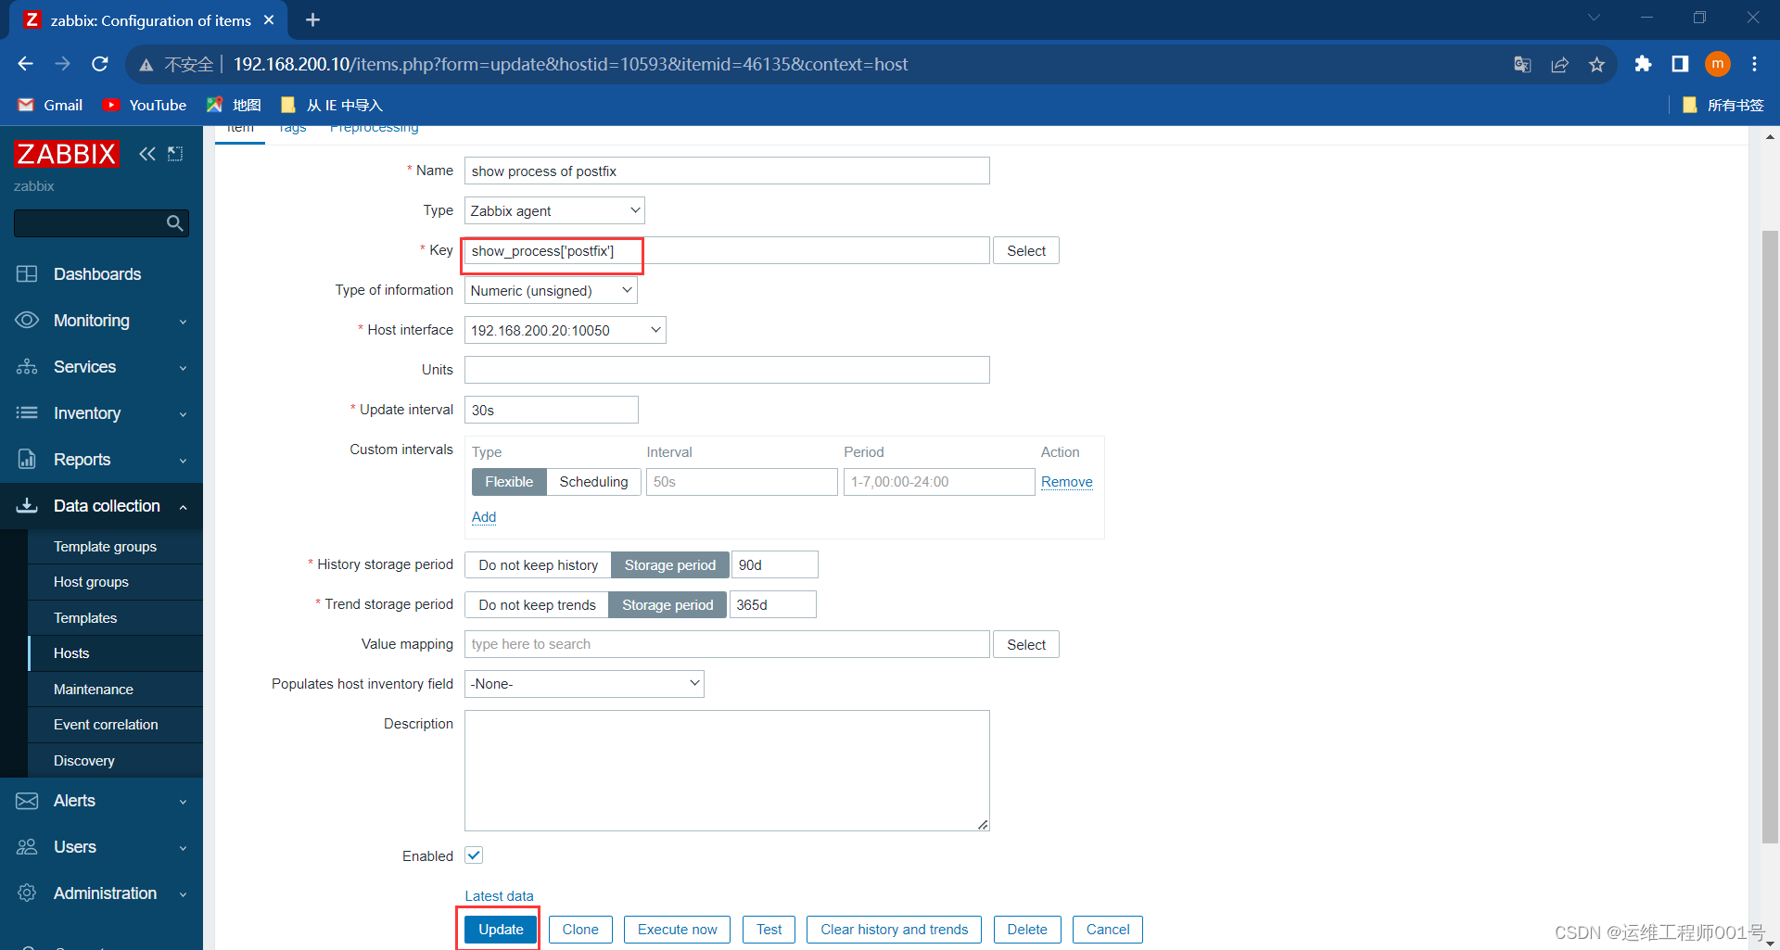Viewport: 1780px width, 950px height.
Task: Click the Delete button
Action: click(x=1027, y=930)
